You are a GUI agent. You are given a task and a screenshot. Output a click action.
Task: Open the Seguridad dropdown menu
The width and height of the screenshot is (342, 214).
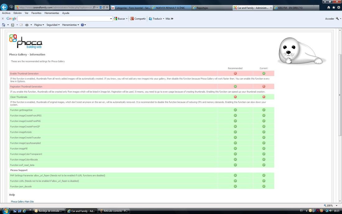click(x=53, y=25)
